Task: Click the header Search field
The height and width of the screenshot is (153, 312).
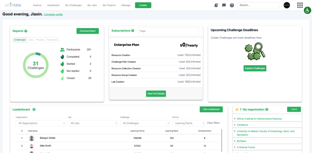Action: pos(258,5)
